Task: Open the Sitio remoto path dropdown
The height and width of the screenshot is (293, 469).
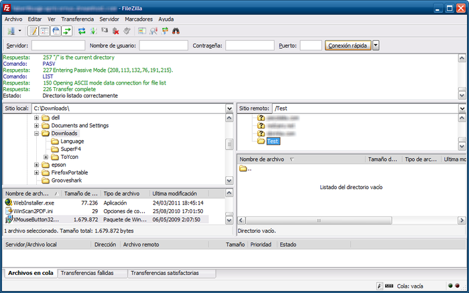Action: pos(462,109)
